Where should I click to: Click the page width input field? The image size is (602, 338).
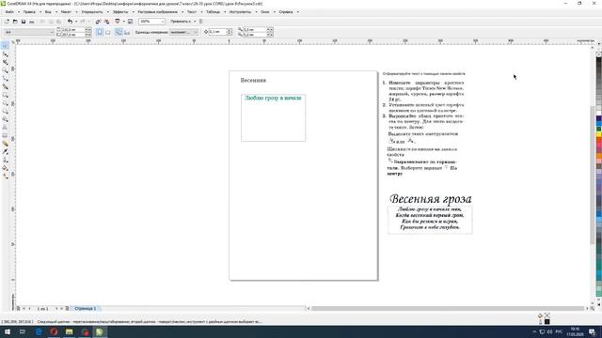[x=73, y=29]
